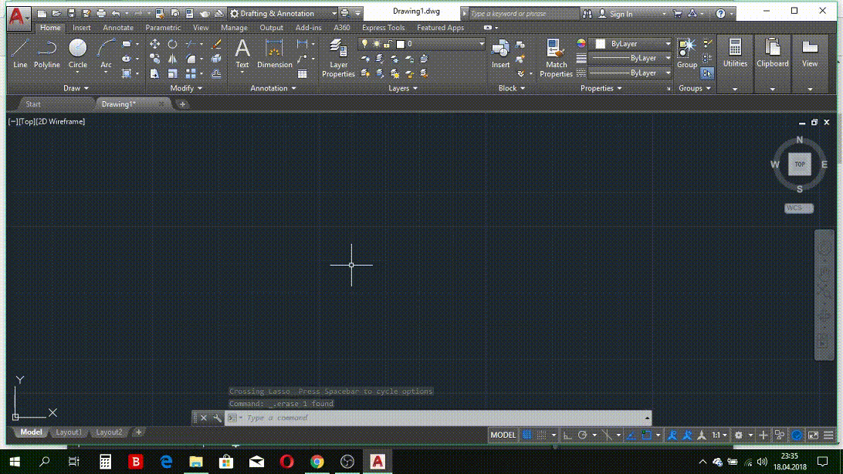843x474 pixels.
Task: Select the Scale tool
Action: pos(172,73)
